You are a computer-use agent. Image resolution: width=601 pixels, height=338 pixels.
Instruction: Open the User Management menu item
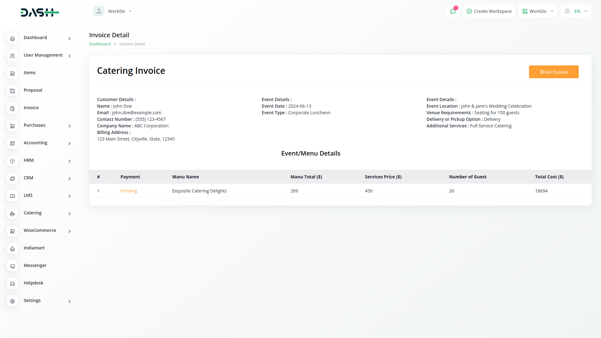point(43,55)
